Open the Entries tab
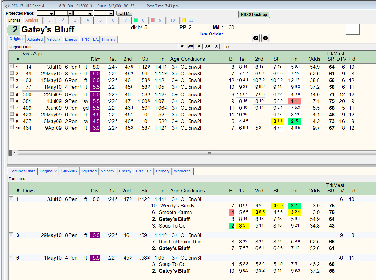The width and height of the screenshot is (376, 280). tap(14, 20)
